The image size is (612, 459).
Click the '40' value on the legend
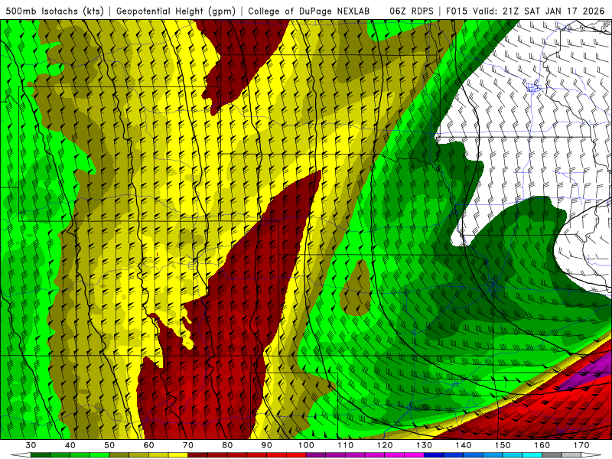(x=70, y=445)
